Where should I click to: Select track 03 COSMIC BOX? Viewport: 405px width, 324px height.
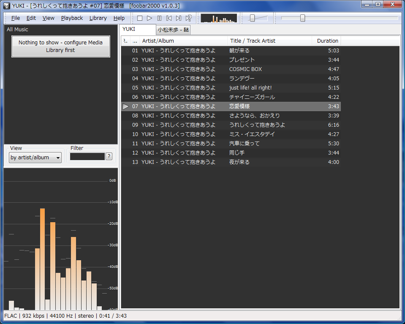coord(231,69)
